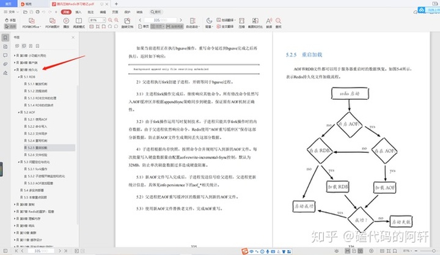
Task: Collapse the 5.1 RDB section
Action: tap(18, 76)
